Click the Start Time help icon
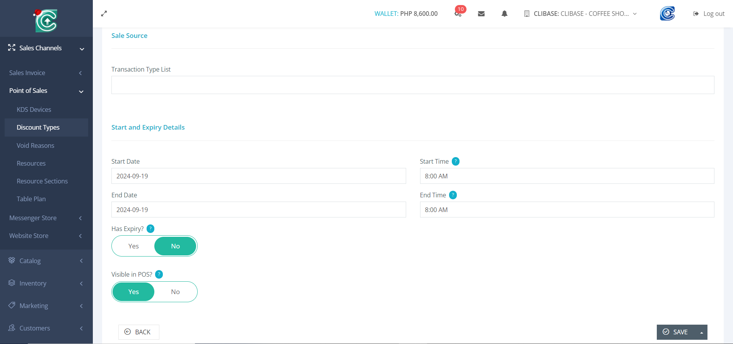 coord(456,161)
